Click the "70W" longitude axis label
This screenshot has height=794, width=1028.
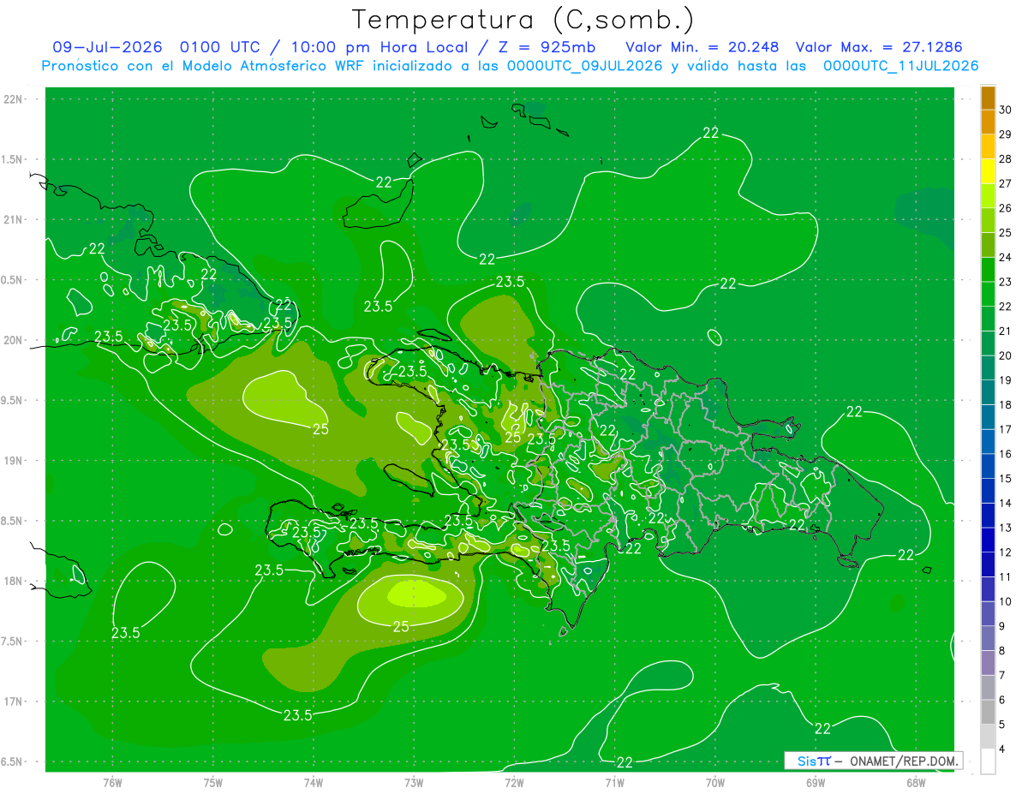click(714, 782)
